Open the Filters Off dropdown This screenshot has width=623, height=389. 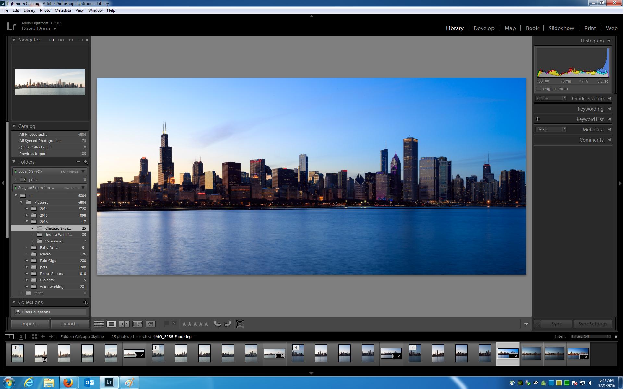click(x=591, y=336)
